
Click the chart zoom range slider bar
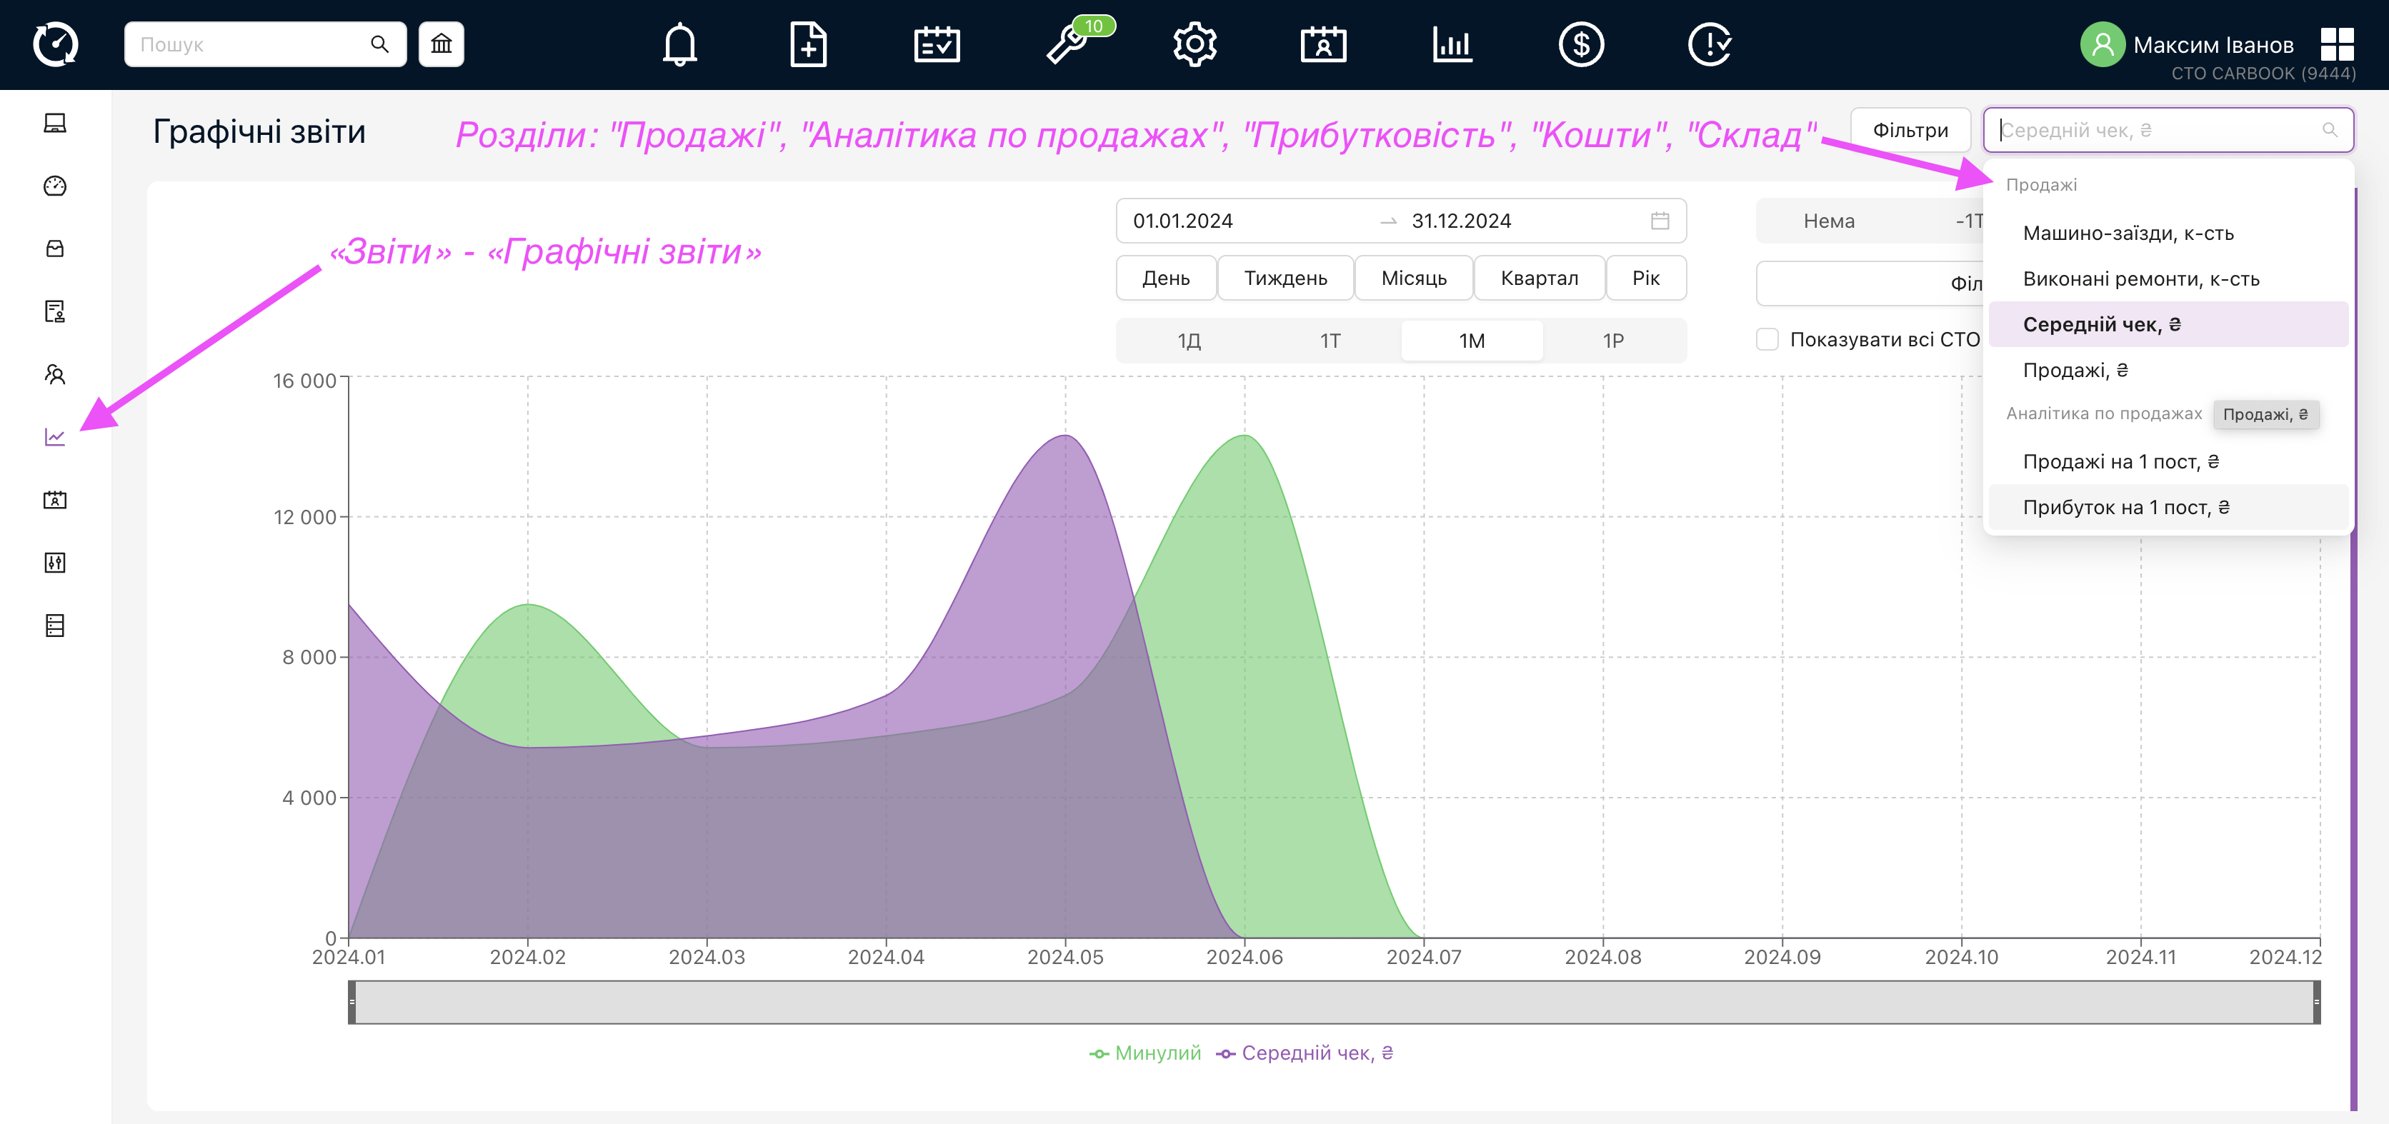1334,1002
